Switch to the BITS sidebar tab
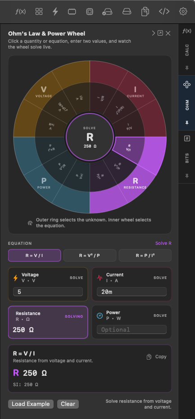This screenshot has height=419, width=195. click(x=187, y=158)
